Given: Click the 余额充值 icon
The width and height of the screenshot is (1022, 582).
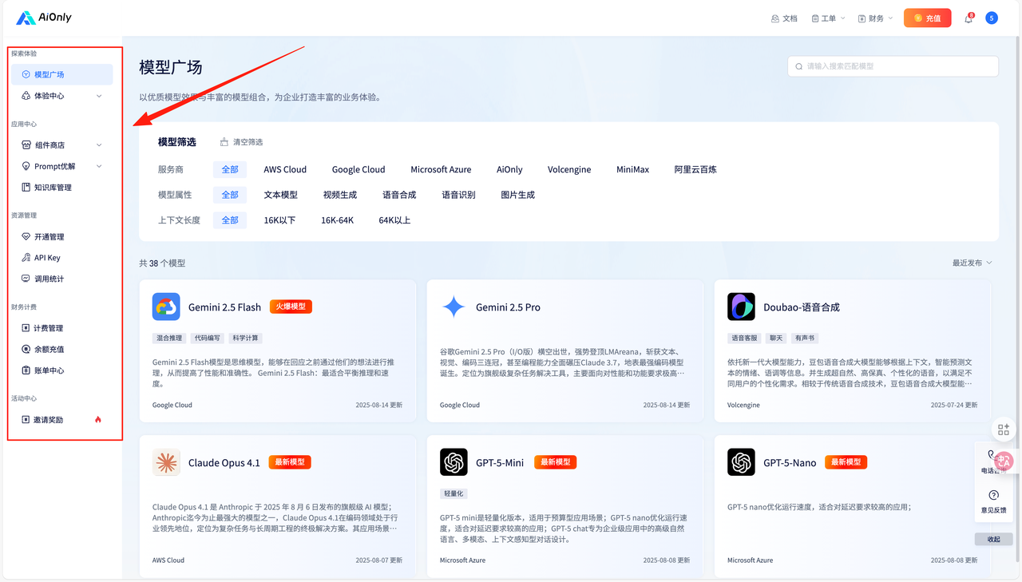Looking at the screenshot, I should point(26,349).
